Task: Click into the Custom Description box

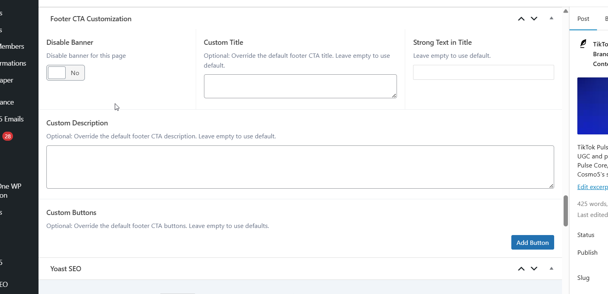Action: tap(300, 167)
